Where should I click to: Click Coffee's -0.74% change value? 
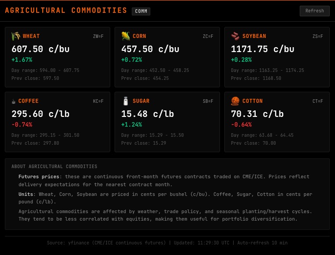pos(22,124)
